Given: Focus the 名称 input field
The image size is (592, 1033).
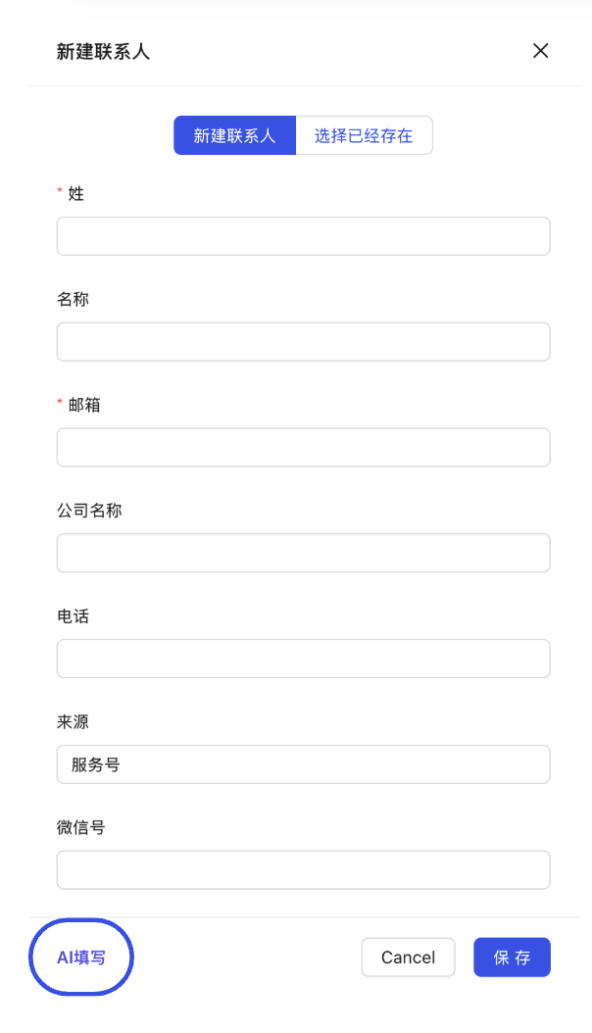Looking at the screenshot, I should (x=303, y=342).
